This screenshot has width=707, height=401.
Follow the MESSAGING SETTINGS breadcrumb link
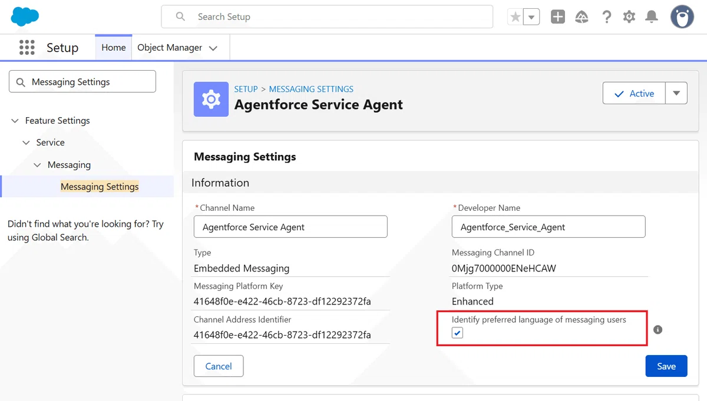(x=311, y=89)
